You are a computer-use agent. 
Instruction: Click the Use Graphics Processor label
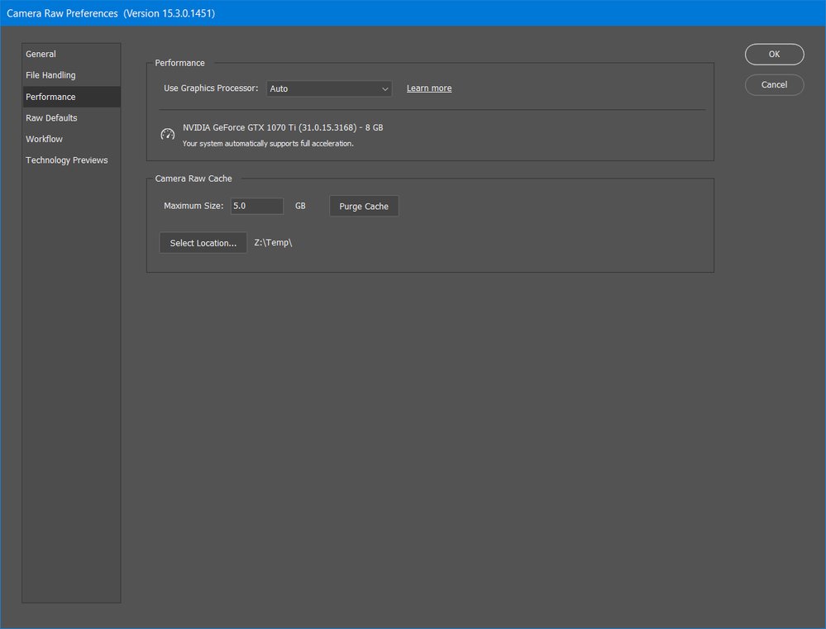211,88
